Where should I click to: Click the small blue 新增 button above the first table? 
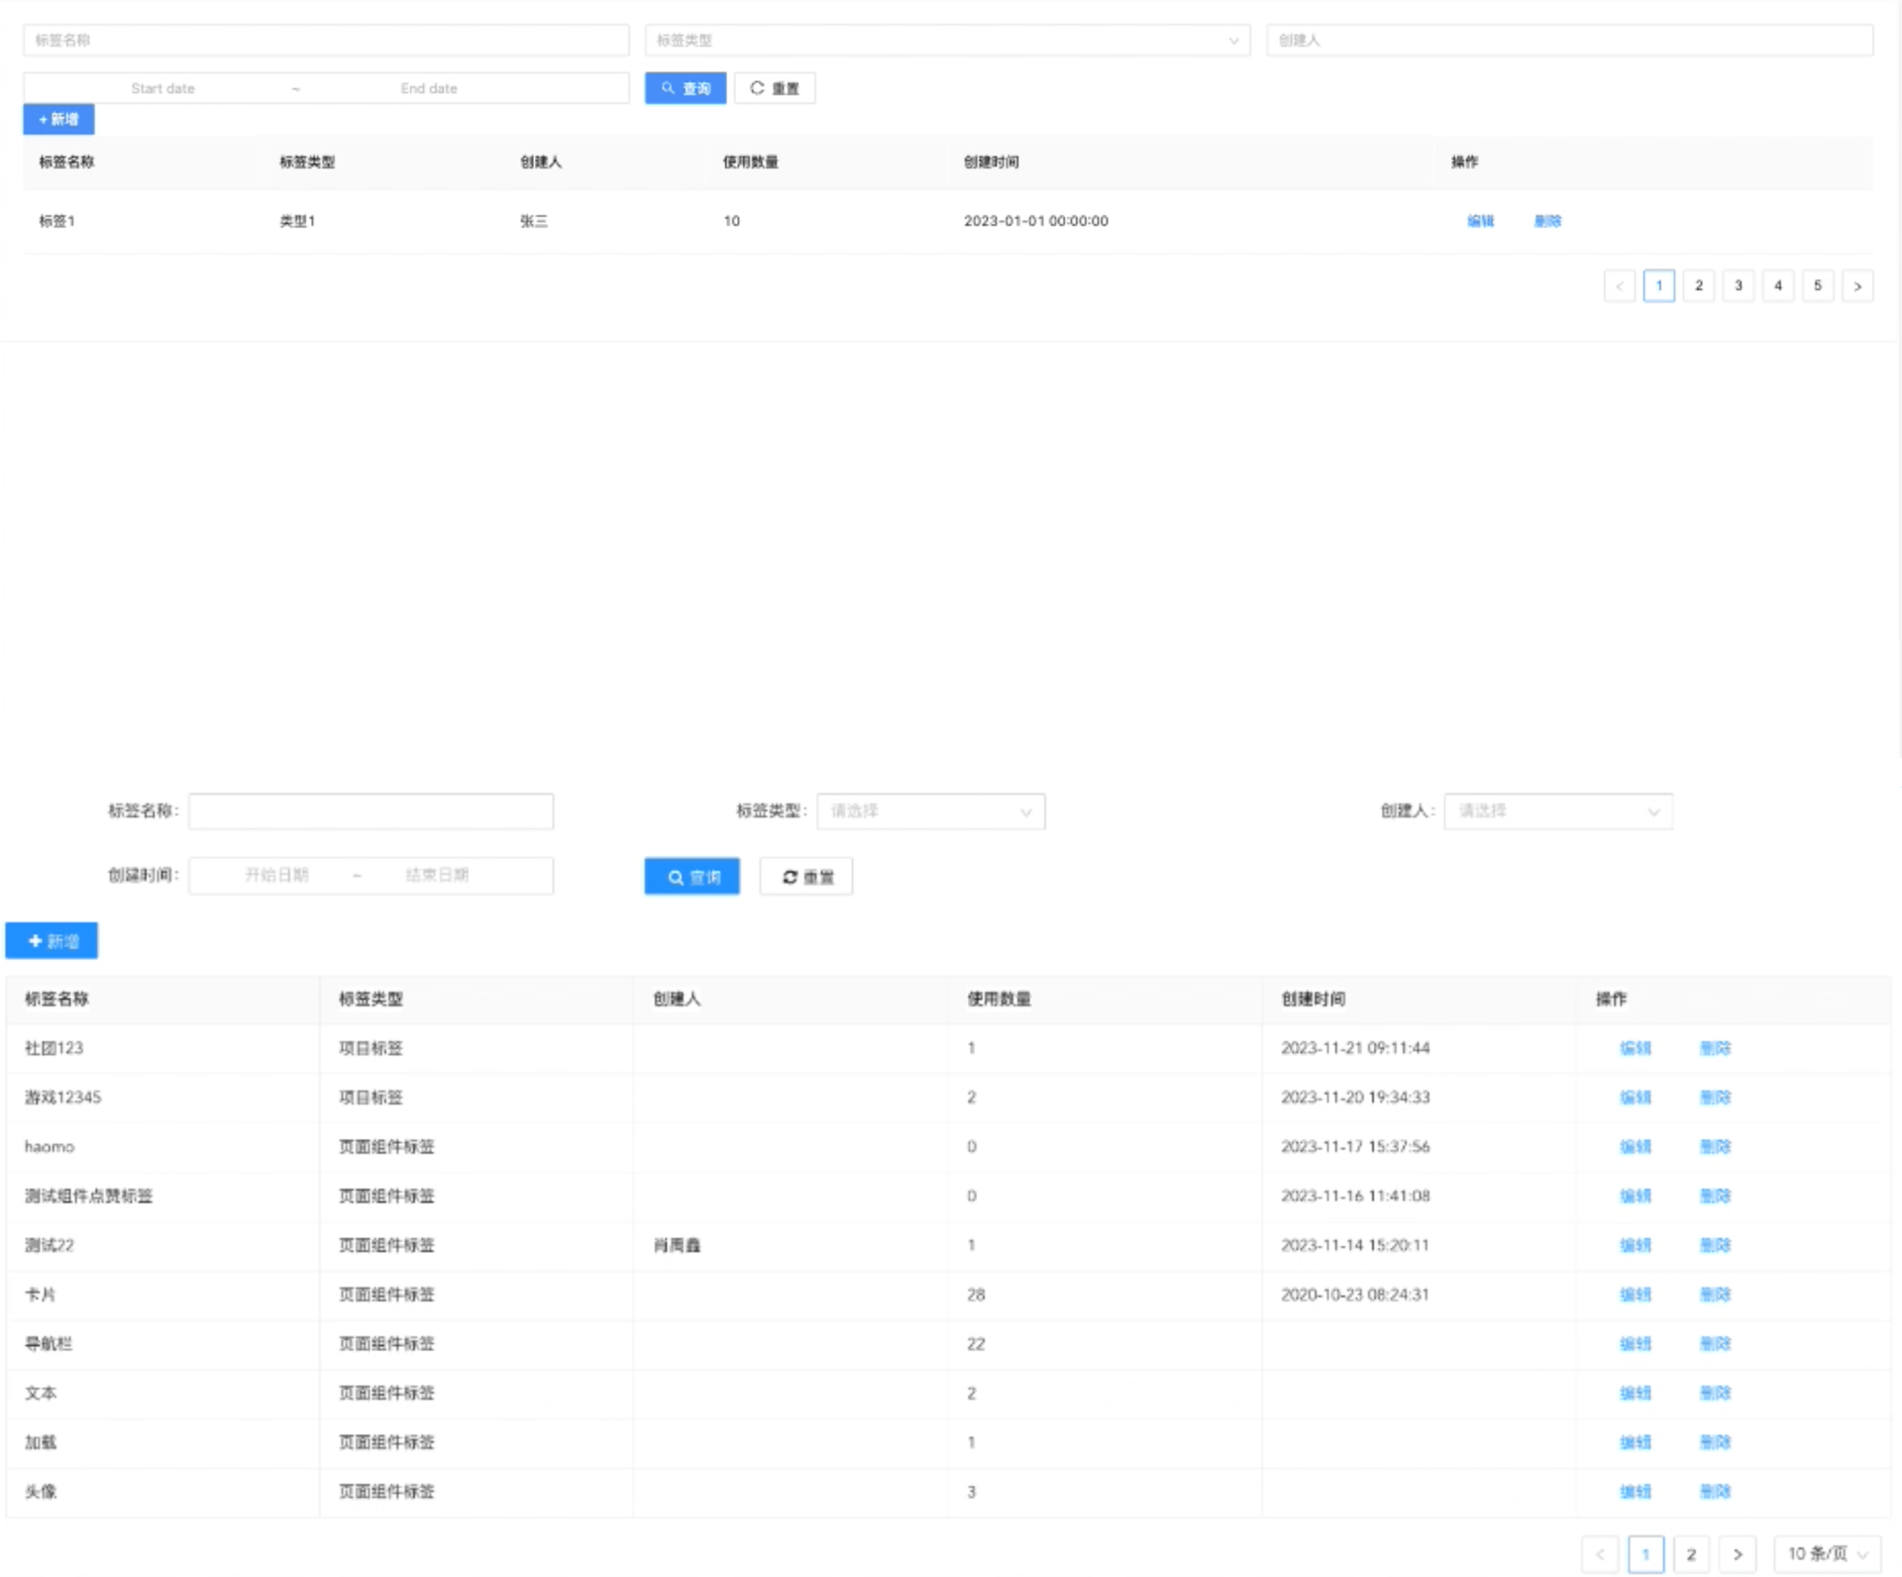tap(58, 119)
